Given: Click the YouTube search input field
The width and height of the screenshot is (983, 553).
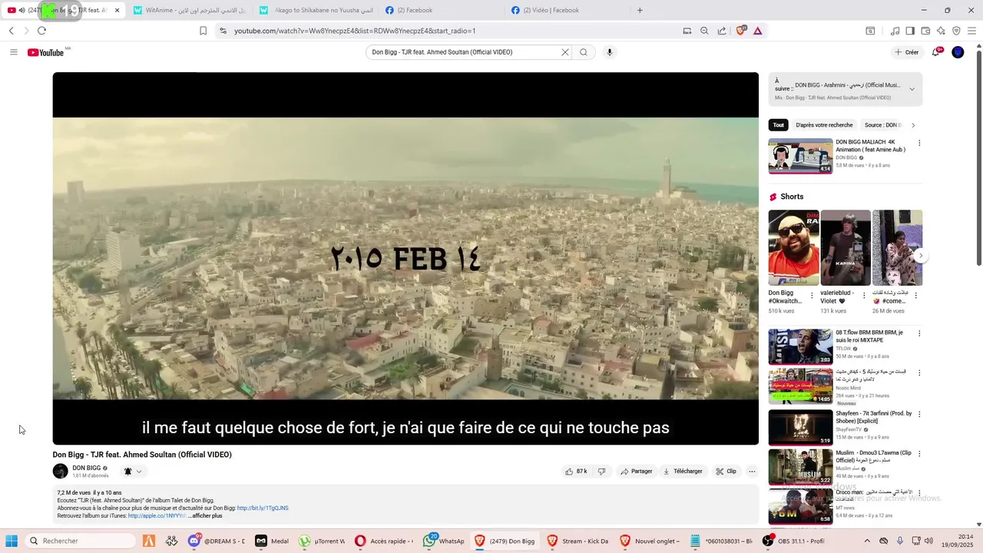Looking at the screenshot, I should click(463, 52).
